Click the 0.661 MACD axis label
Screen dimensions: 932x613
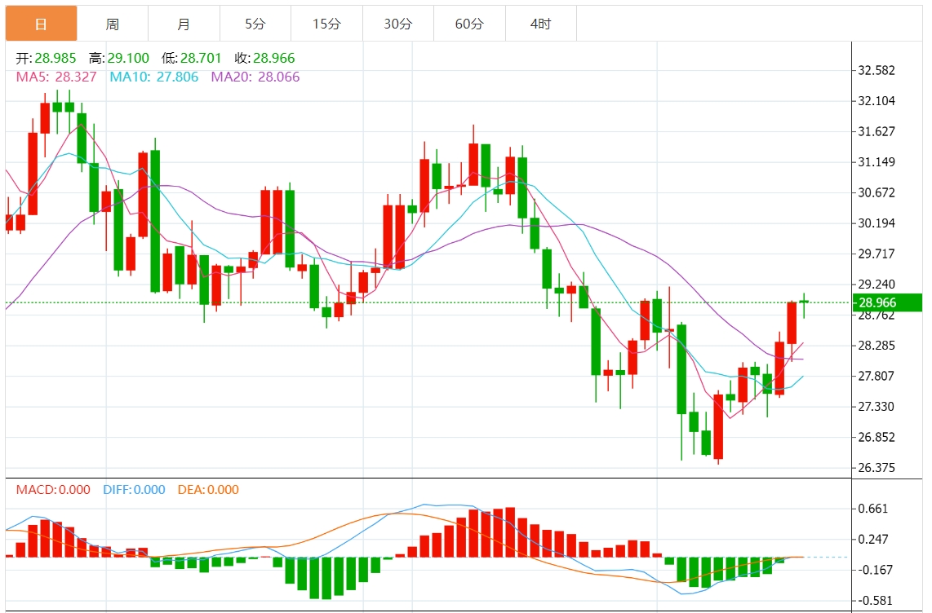click(x=872, y=509)
